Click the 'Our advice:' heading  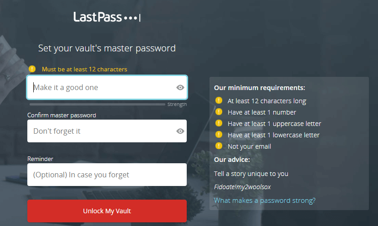coord(232,160)
